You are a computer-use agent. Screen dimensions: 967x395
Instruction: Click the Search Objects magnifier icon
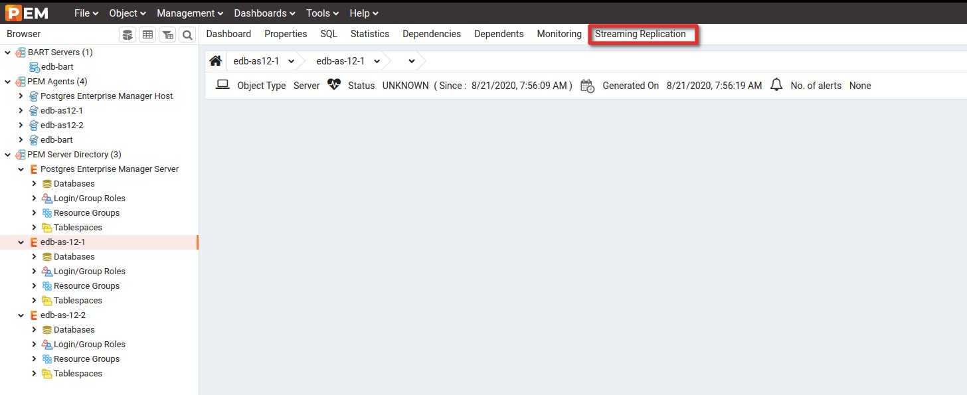[x=187, y=35]
